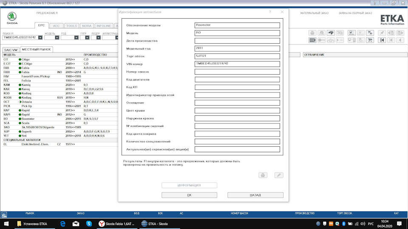408x229 pixels.
Task: Click the striped list view icon
Action: coord(312,40)
